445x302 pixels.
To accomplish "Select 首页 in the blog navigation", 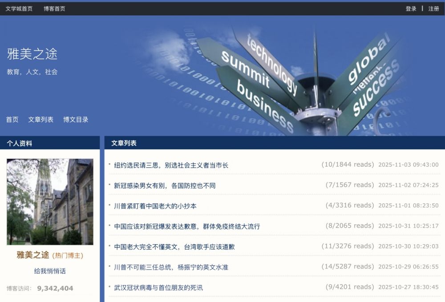I will tap(12, 119).
